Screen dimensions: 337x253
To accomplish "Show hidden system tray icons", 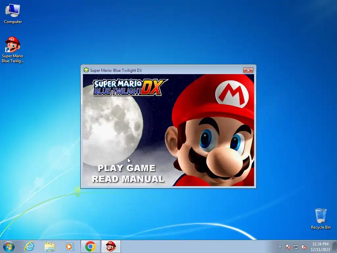I will pos(280,247).
